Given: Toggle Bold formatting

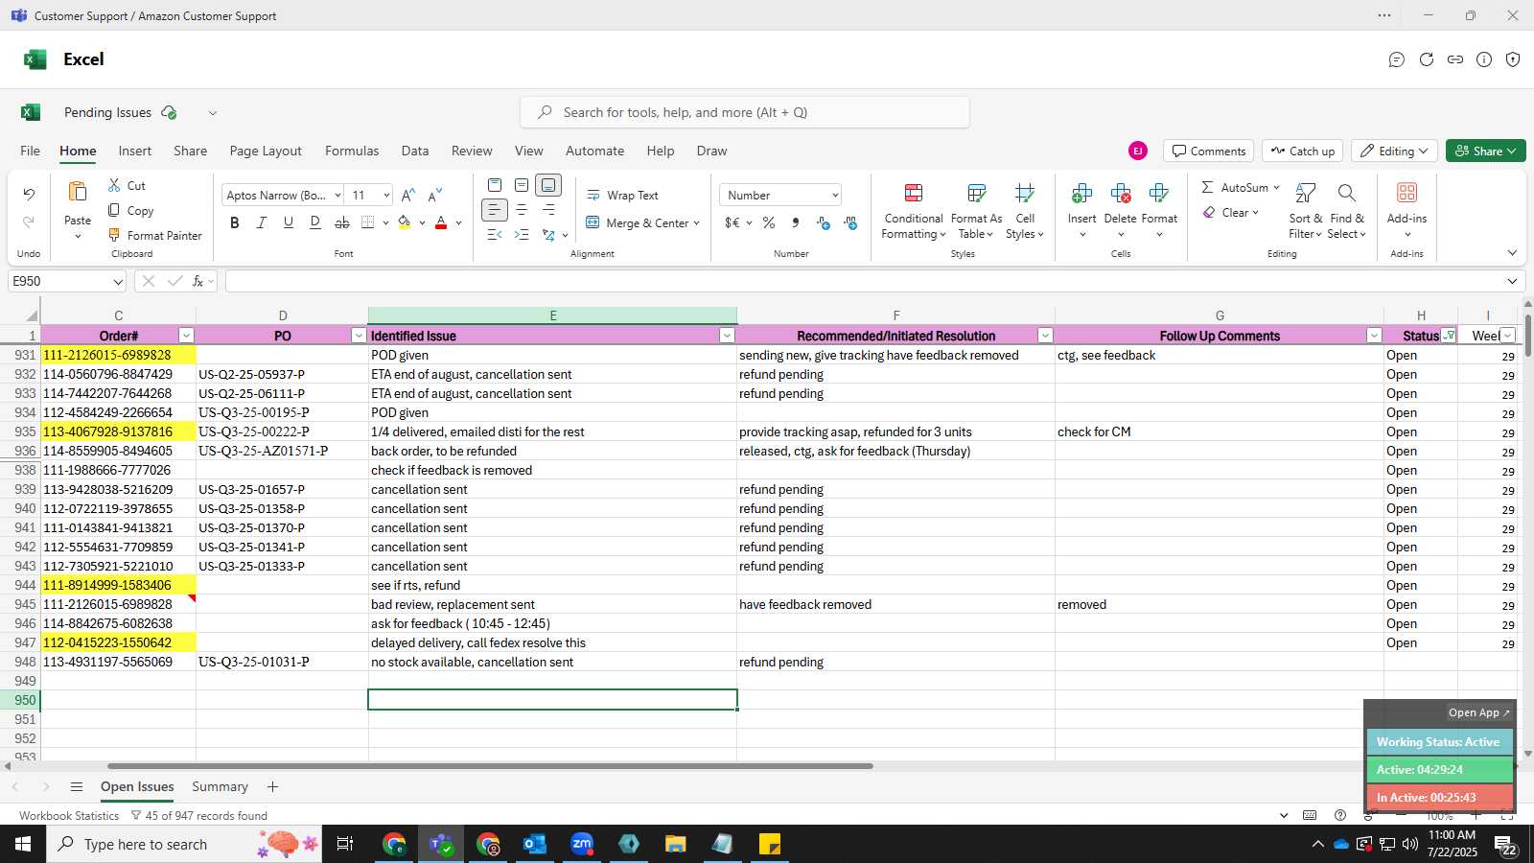Looking at the screenshot, I should click(235, 222).
